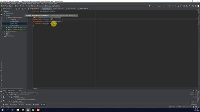This screenshot has width=200, height=112.
Task: Click Android Studio taskbar icon
Action: [x=28, y=110]
